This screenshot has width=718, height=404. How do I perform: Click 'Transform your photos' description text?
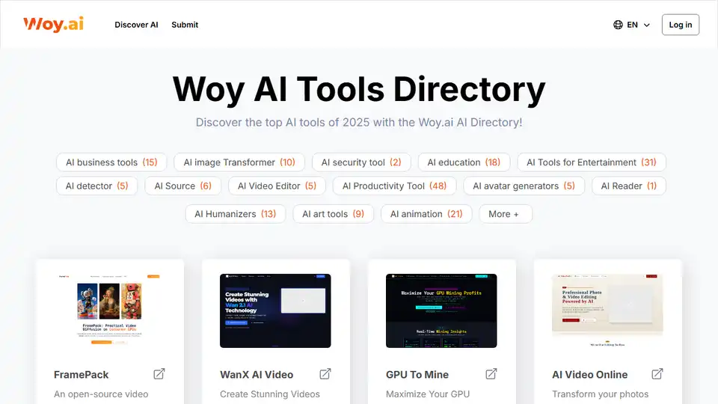(601, 394)
